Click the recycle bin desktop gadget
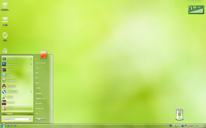This screenshot has height=128, width=206. click(180, 114)
